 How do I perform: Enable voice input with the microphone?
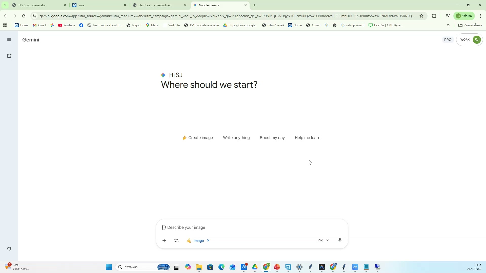[340, 240]
